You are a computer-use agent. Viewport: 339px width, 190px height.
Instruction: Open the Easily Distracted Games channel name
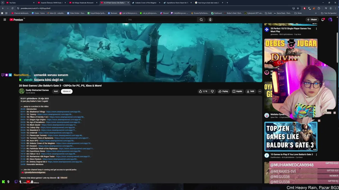pyautogui.click(x=37, y=90)
